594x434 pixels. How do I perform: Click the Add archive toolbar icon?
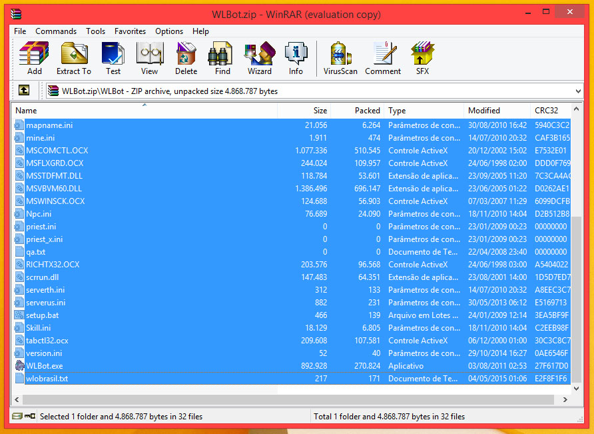[34, 58]
